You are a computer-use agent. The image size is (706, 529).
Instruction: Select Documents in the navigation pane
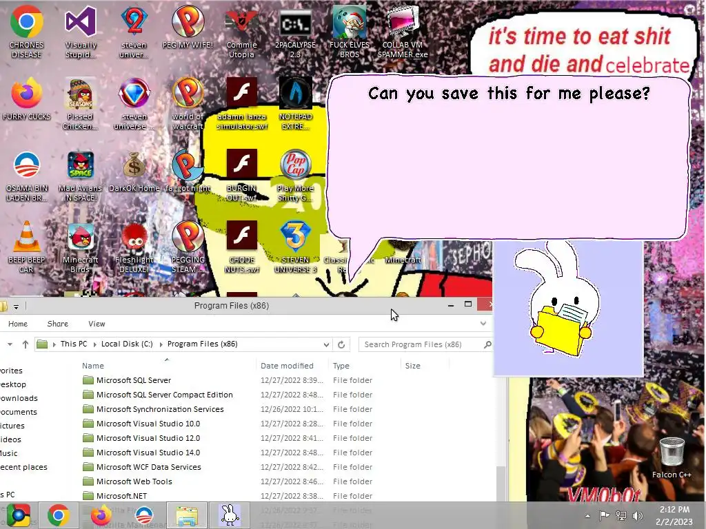click(x=19, y=412)
